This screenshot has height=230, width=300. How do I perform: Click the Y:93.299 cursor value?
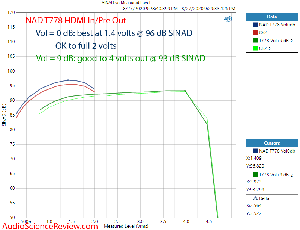(x=255, y=189)
